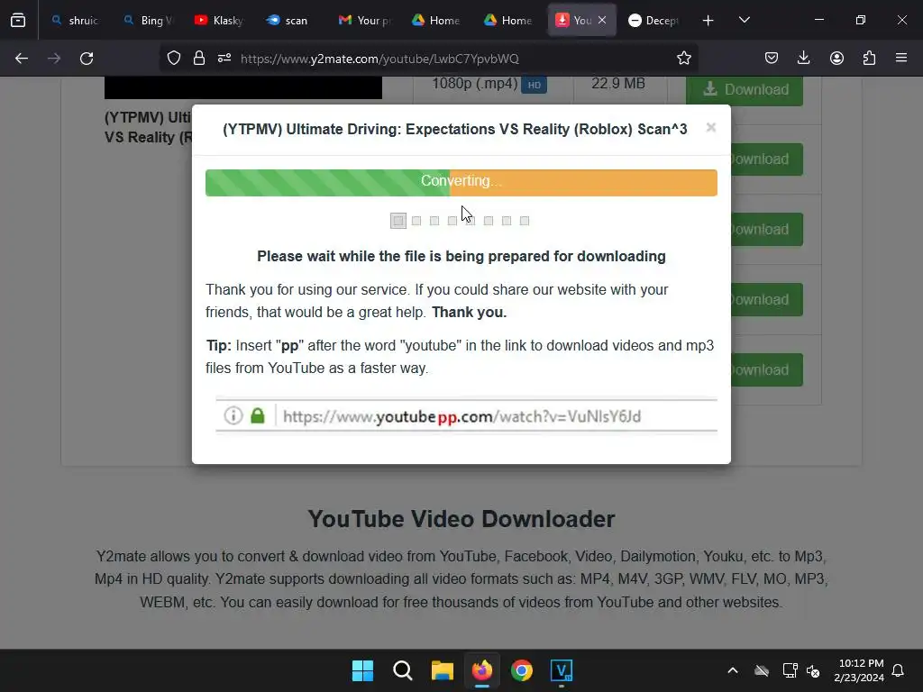
Task: Open the Firefox downloads panel
Action: coord(803,59)
